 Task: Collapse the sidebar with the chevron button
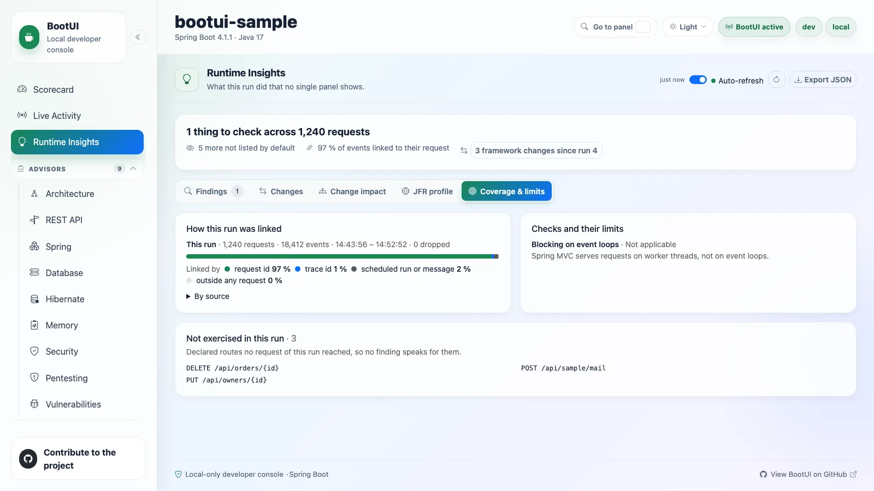pos(138,37)
